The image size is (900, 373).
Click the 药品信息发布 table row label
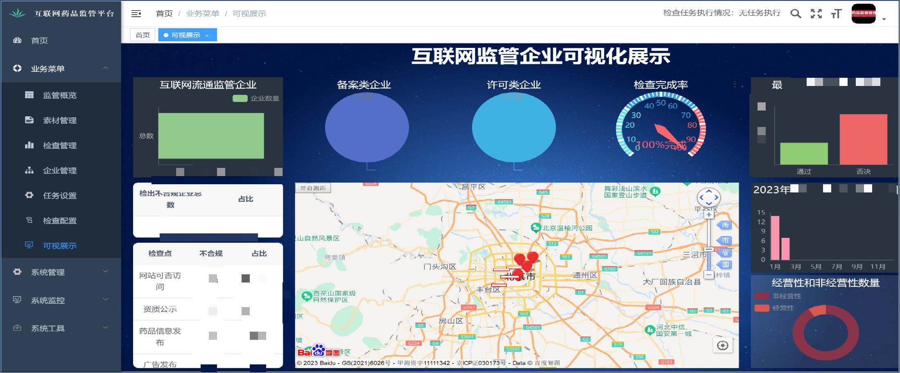[160, 337]
